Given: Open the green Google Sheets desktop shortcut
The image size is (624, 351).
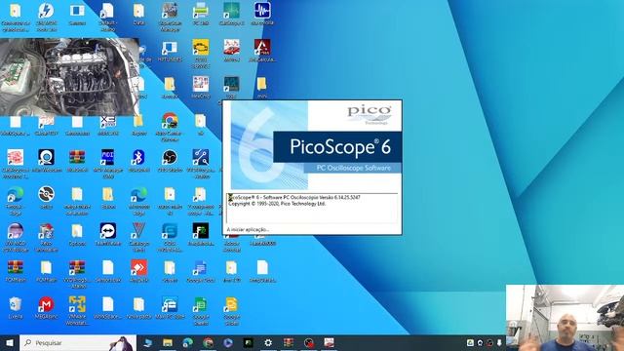Looking at the screenshot, I should pos(201,304).
